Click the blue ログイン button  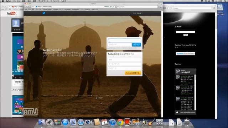pyautogui.click(x=136, y=45)
